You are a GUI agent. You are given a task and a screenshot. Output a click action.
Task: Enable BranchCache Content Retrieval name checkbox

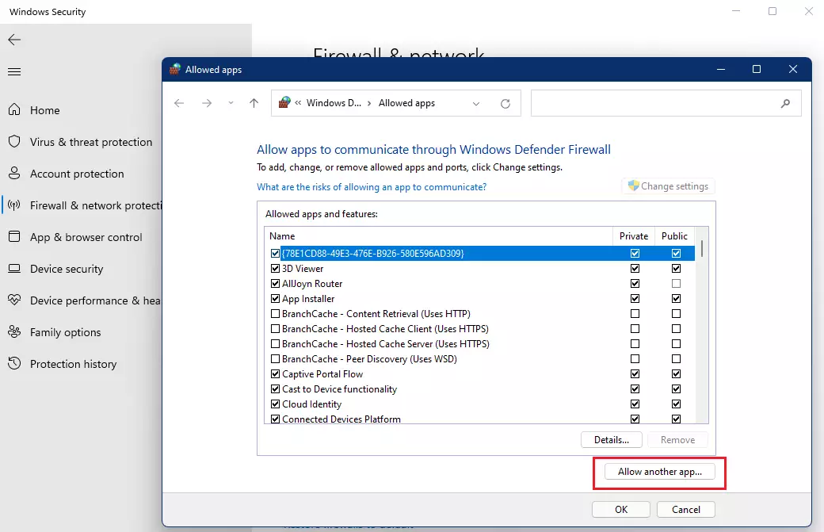pos(275,314)
